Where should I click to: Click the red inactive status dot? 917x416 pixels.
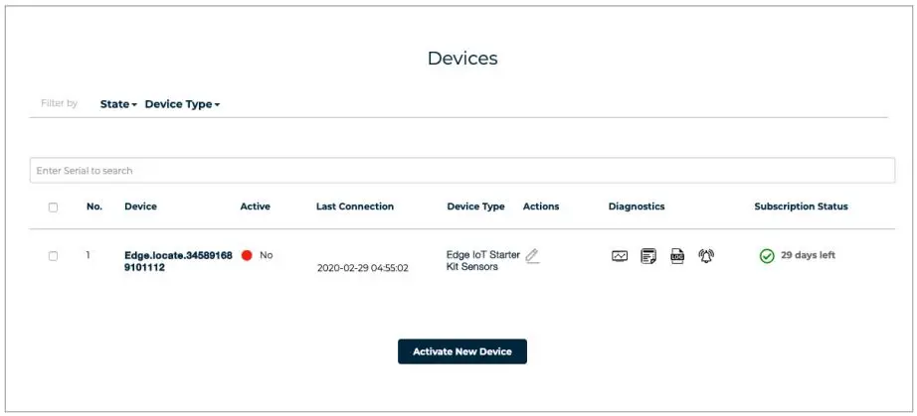click(247, 255)
